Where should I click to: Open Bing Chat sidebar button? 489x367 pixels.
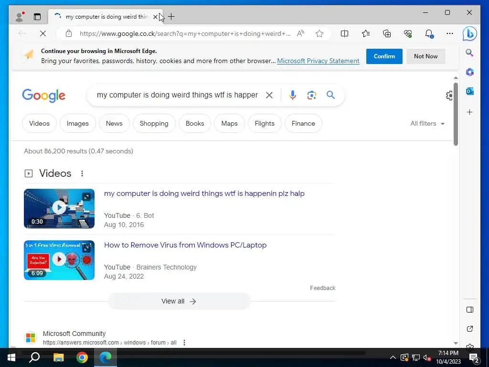(x=470, y=34)
